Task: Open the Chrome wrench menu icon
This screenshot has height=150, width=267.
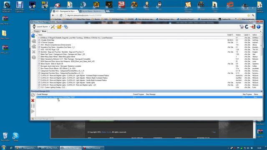Action: 253,15
